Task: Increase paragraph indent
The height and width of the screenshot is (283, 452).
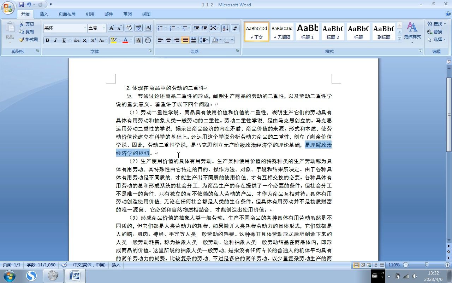Action: pyautogui.click(x=204, y=28)
